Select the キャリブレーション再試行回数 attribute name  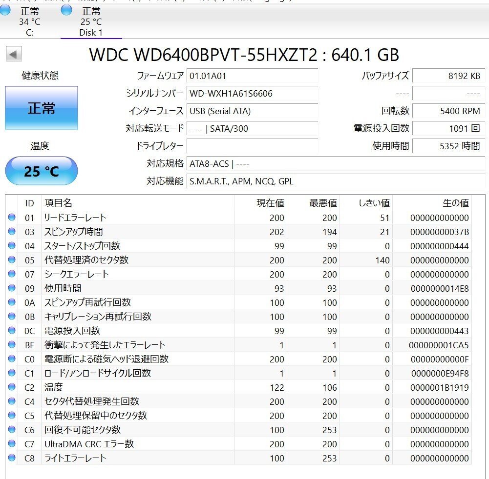pyautogui.click(x=98, y=317)
